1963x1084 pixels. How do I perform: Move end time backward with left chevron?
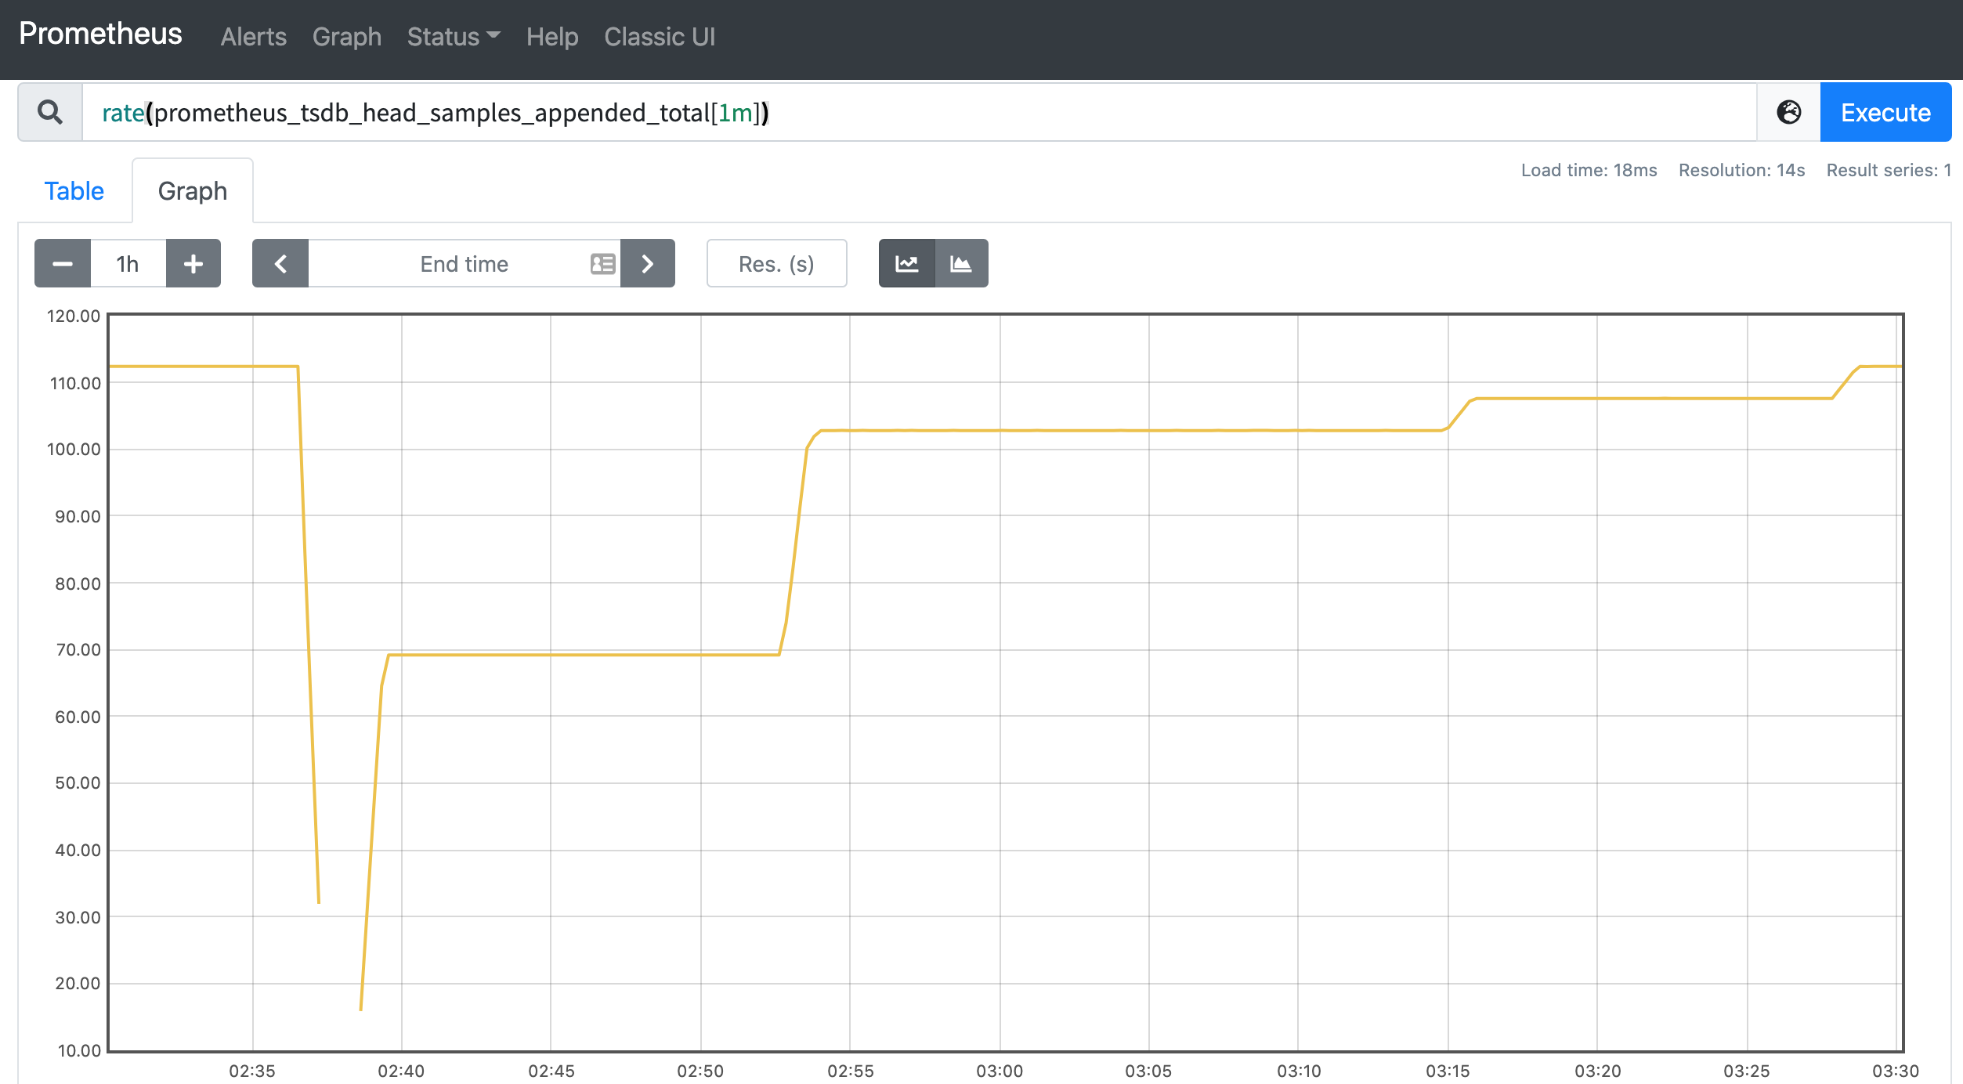(280, 264)
